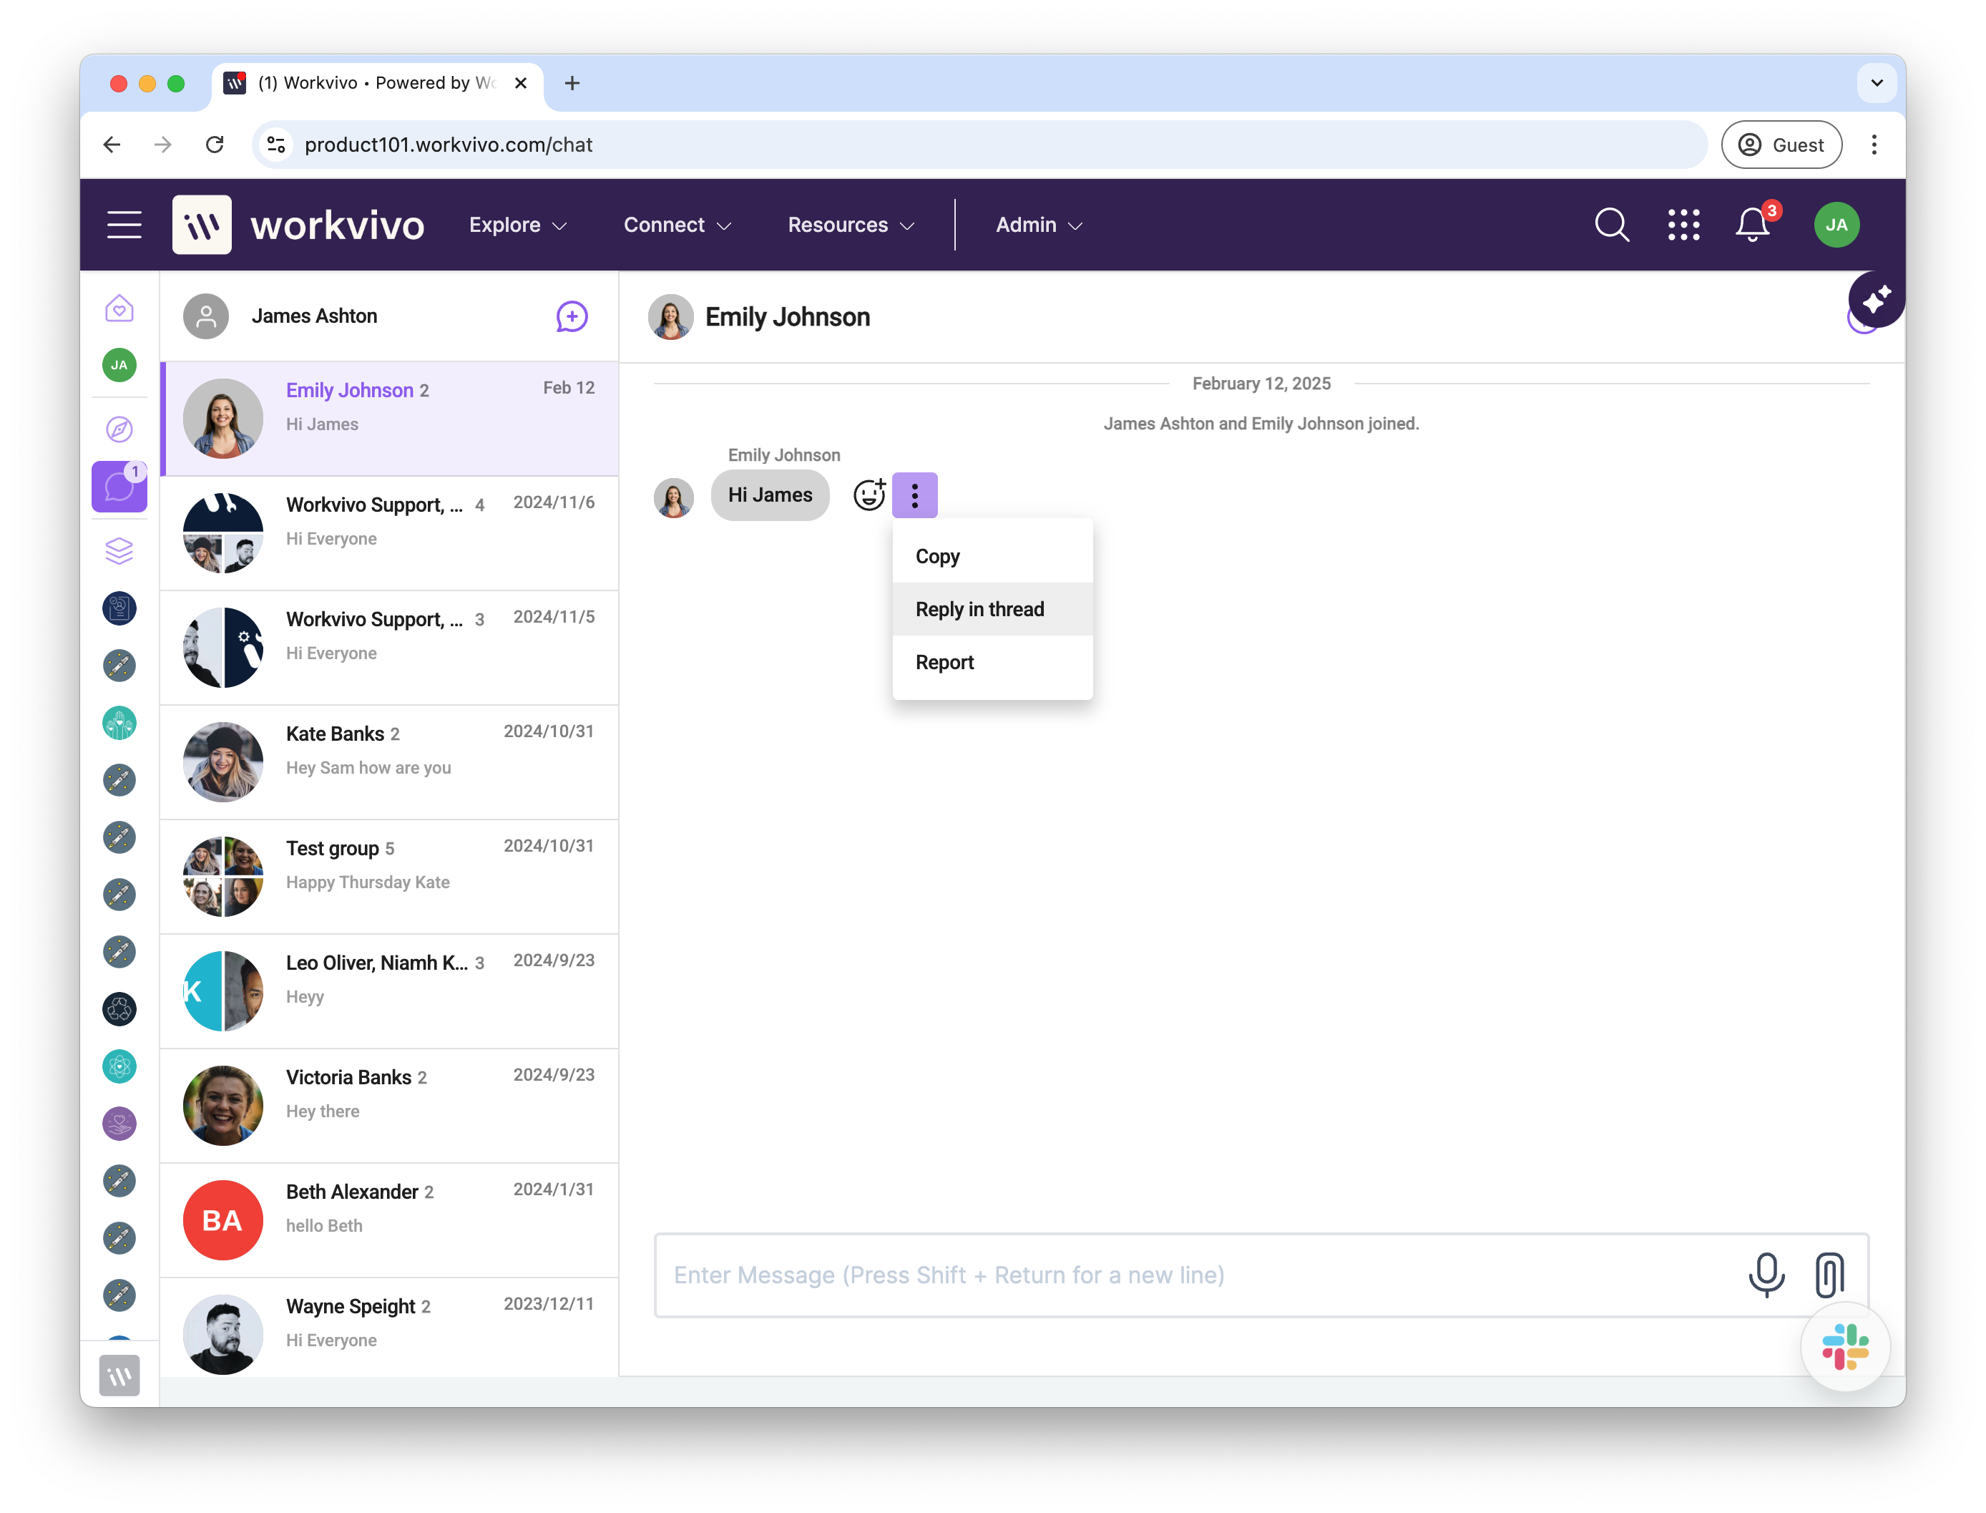Attach a file using the paperclip icon

click(1829, 1275)
